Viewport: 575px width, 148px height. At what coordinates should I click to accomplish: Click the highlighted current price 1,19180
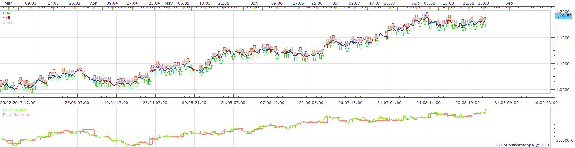coord(564,16)
